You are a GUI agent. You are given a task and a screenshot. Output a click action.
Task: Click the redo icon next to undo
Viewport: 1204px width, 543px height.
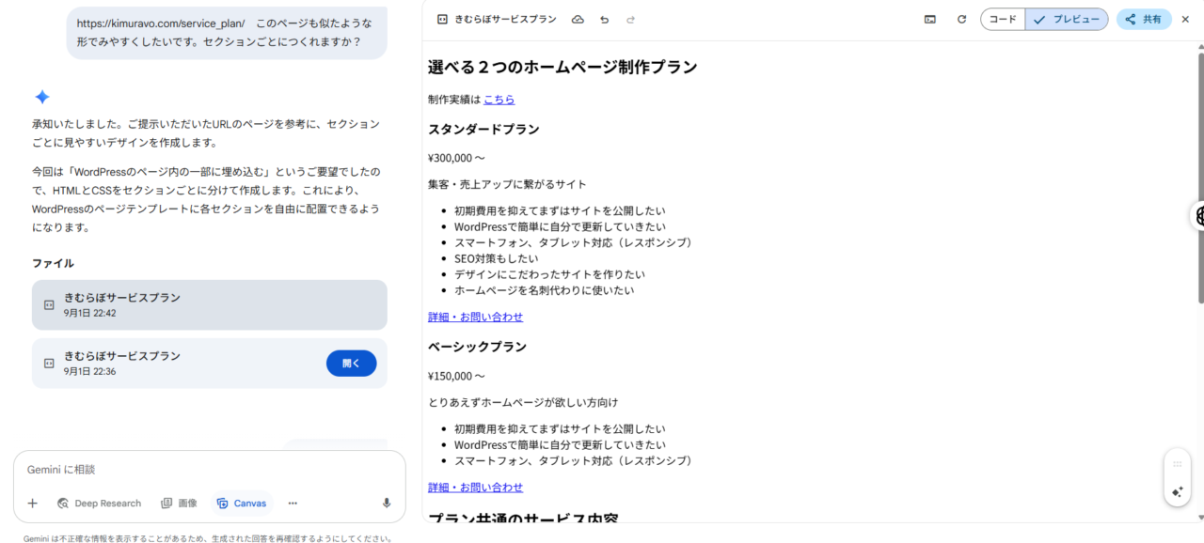coord(630,19)
